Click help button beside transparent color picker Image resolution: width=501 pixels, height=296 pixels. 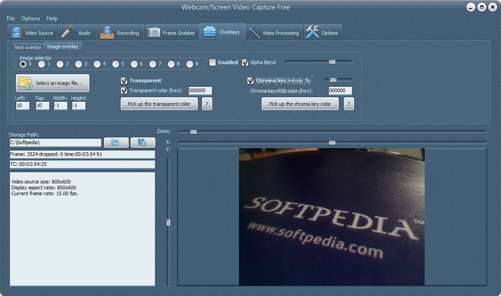[207, 104]
